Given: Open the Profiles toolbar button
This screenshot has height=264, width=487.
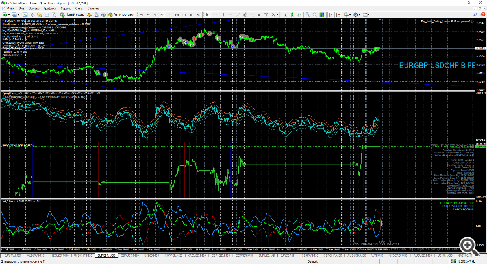Looking at the screenshot, I should (x=14, y=14).
